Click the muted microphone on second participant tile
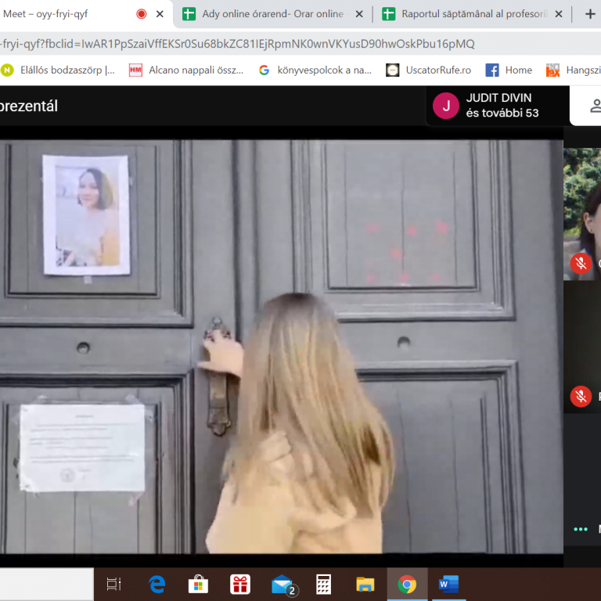The width and height of the screenshot is (601, 601). pyautogui.click(x=580, y=396)
